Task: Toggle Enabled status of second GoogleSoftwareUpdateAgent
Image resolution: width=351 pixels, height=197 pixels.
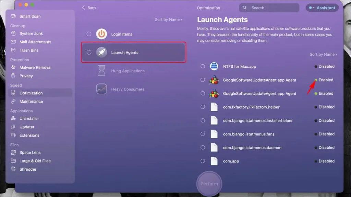Action: point(324,93)
